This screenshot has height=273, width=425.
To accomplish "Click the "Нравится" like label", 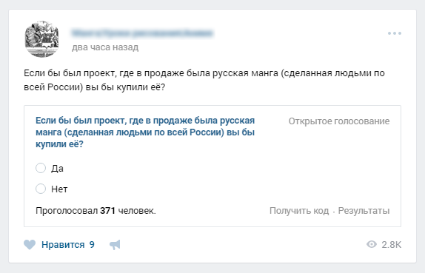I will coord(63,245).
